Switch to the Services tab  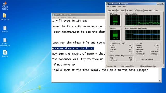tap(129, 10)
